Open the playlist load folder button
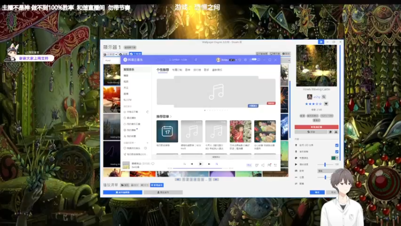Image resolution: width=401 pixels, height=226 pixels. 124,185
